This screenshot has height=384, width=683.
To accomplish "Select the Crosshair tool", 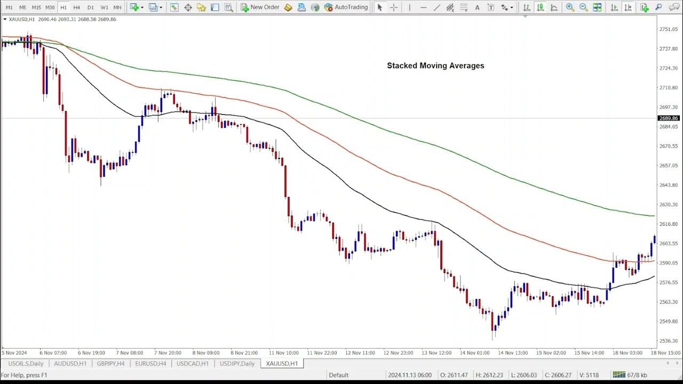I will 393,7.
